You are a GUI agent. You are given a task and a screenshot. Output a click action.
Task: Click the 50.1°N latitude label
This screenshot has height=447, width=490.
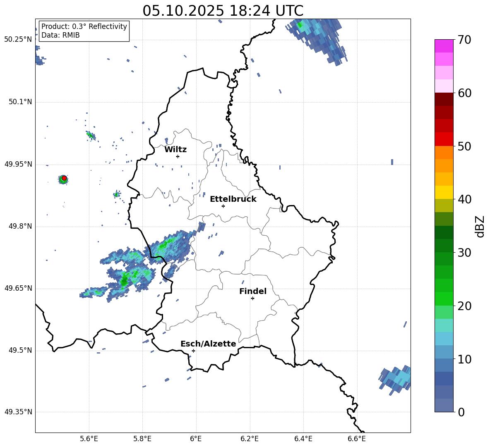pyautogui.click(x=20, y=102)
